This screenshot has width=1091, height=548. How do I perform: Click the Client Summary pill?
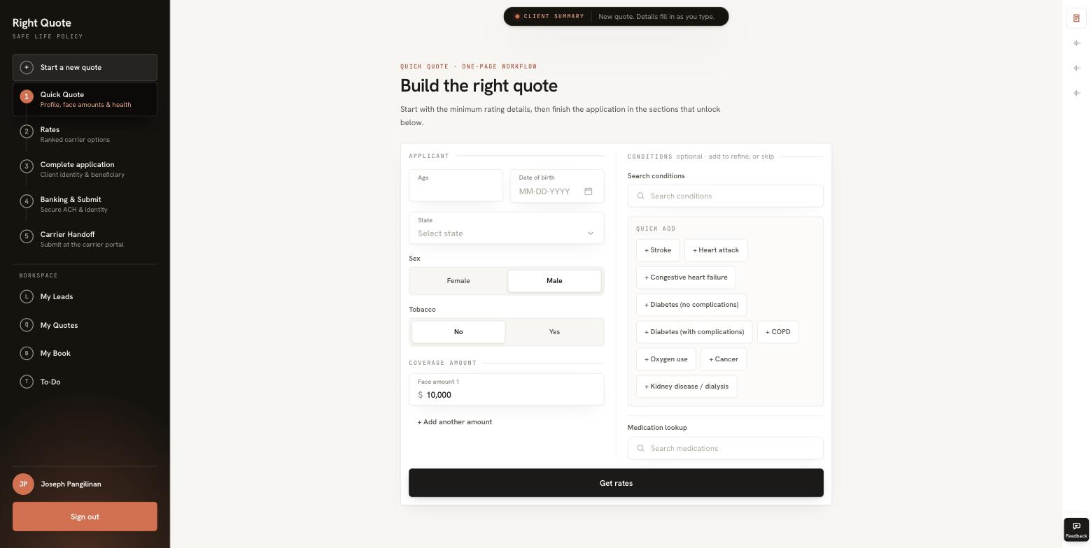tap(616, 16)
